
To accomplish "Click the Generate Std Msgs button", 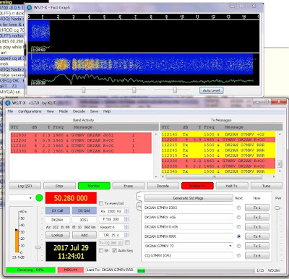I will [x=189, y=198].
